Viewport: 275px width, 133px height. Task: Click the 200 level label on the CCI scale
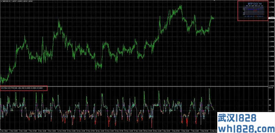270,99
